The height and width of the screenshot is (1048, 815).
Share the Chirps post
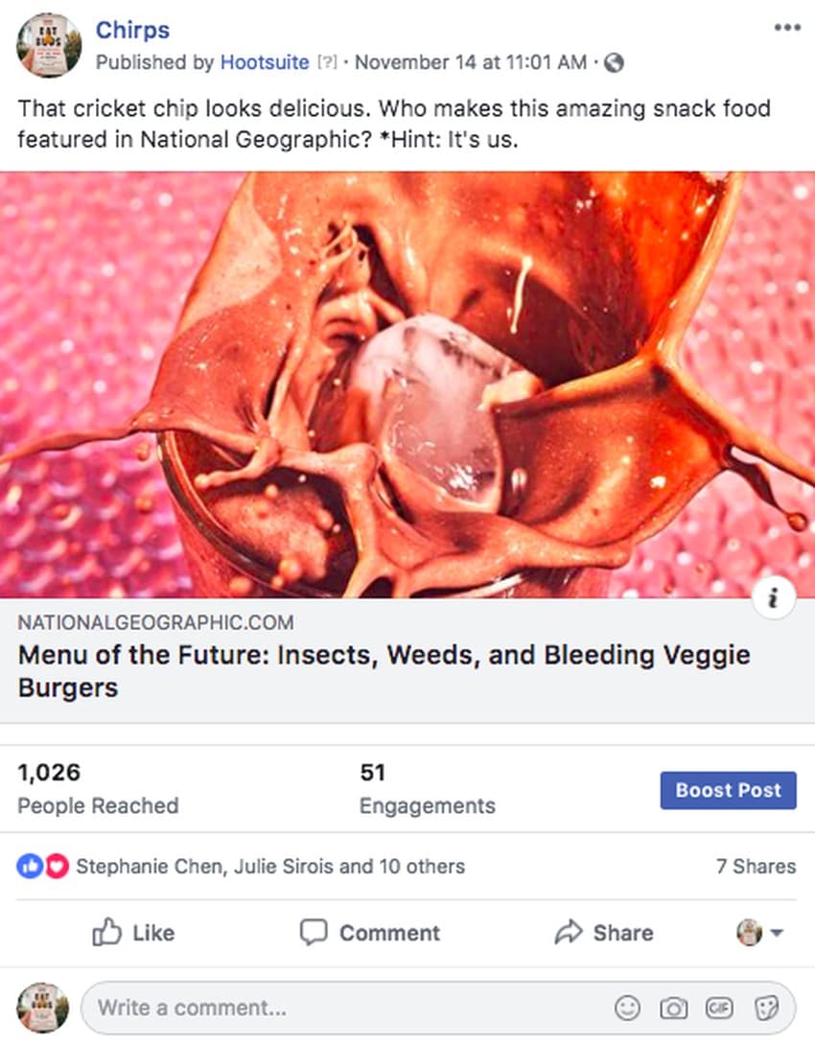pos(604,932)
